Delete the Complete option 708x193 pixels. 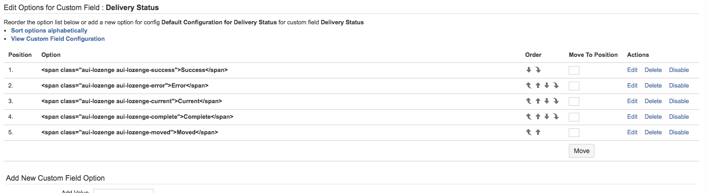(x=653, y=117)
